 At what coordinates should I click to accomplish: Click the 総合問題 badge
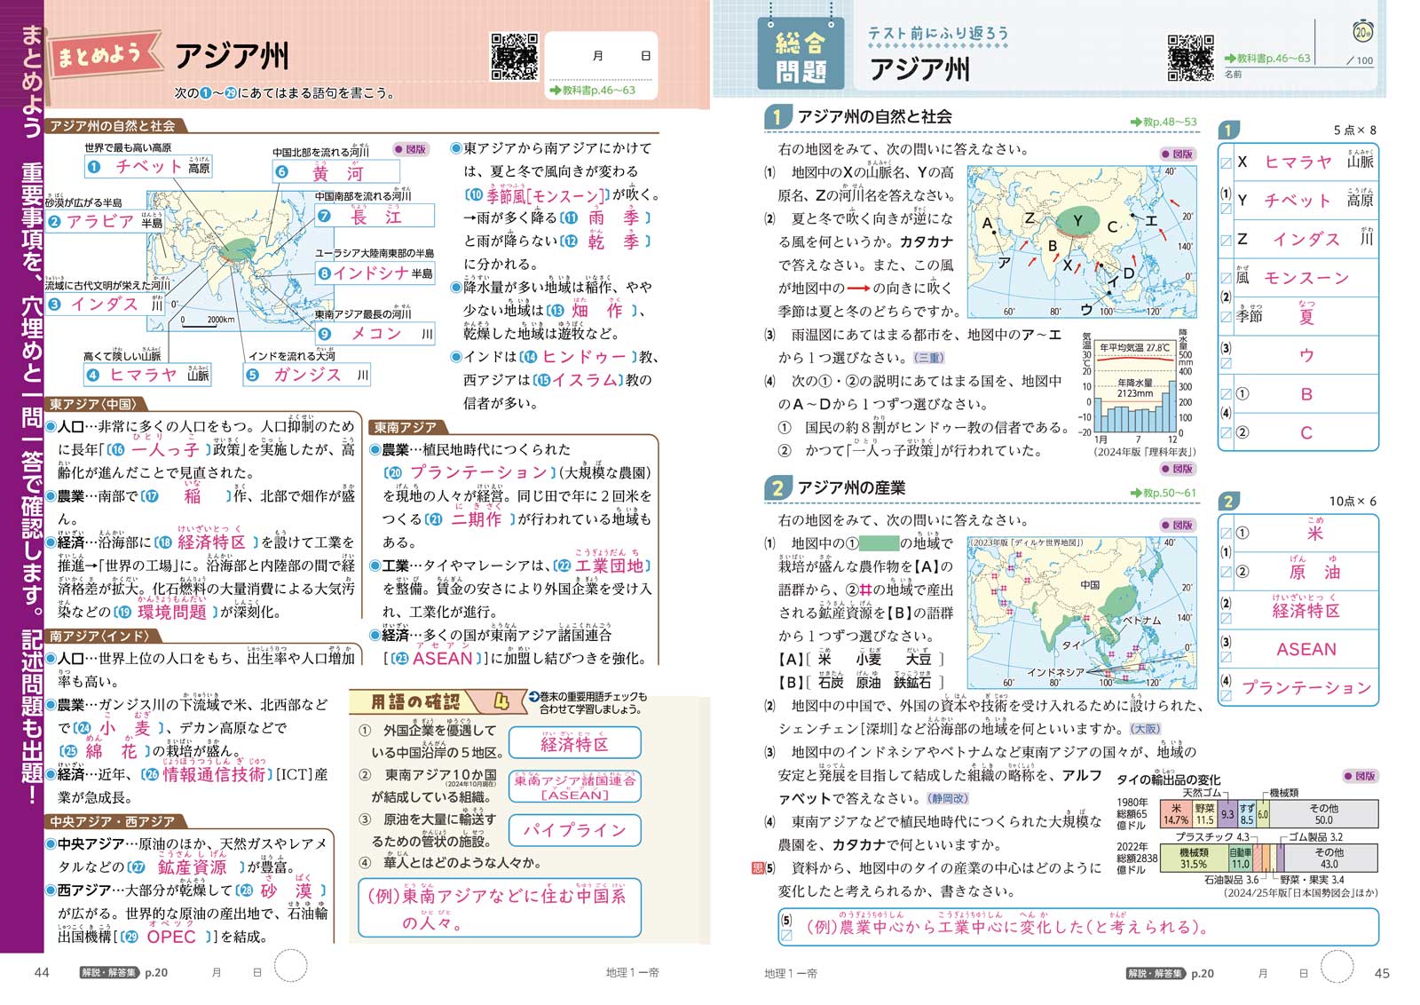(801, 55)
